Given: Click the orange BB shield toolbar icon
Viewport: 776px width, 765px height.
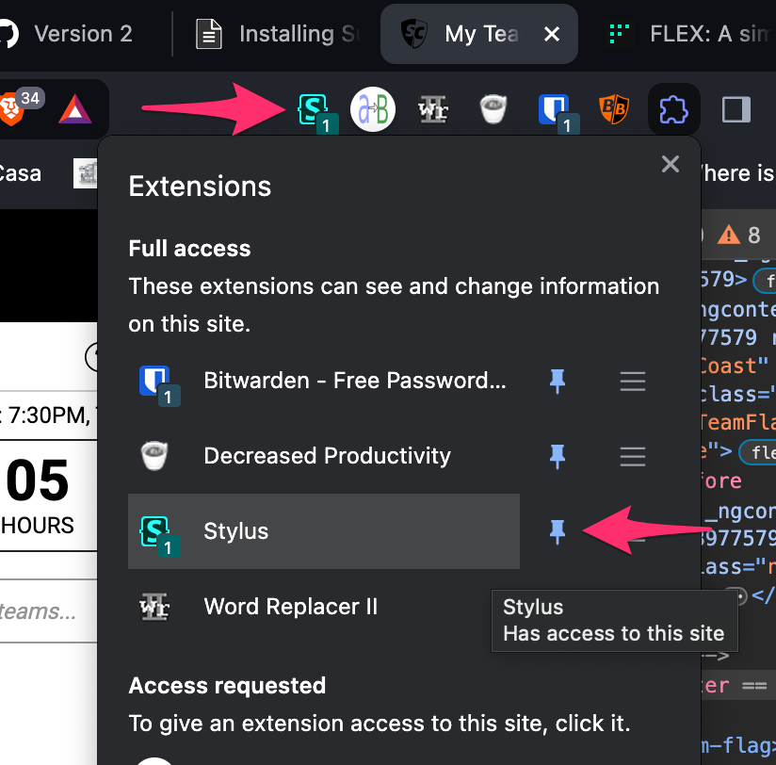Looking at the screenshot, I should 614,109.
